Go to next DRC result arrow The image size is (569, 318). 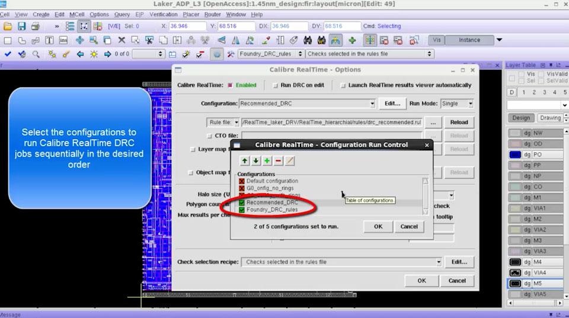[107, 54]
